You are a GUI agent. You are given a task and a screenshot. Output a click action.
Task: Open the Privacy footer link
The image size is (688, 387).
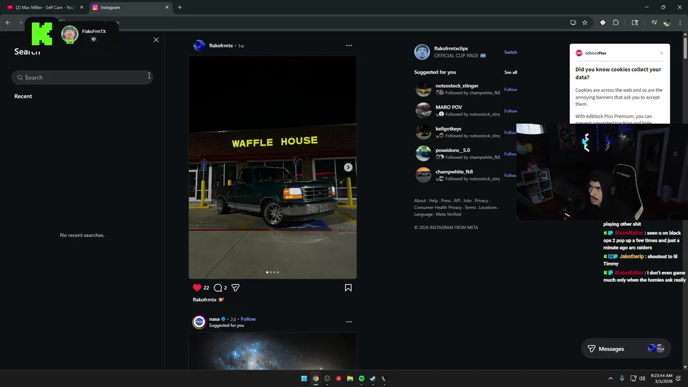click(481, 200)
